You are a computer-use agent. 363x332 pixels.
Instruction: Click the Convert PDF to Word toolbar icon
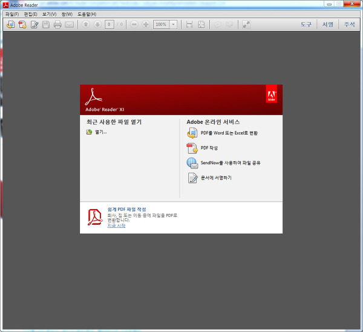(11, 24)
